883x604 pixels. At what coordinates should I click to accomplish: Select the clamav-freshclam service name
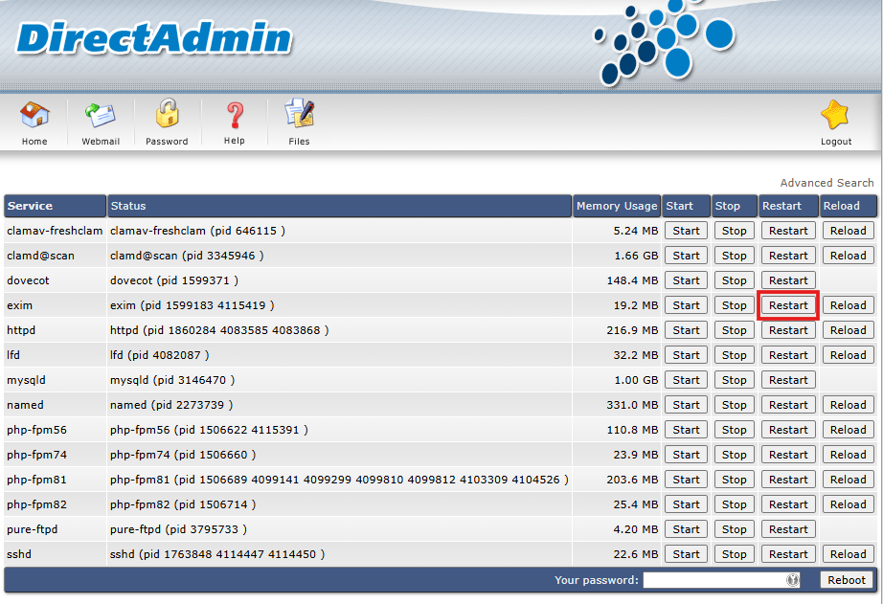[55, 231]
